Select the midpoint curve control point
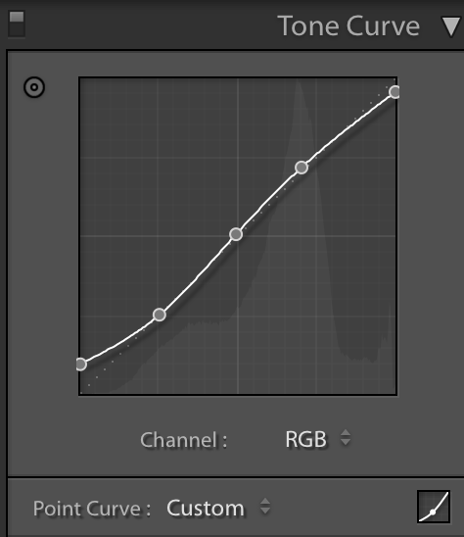Viewport: 464px width, 537px height. coord(236,234)
